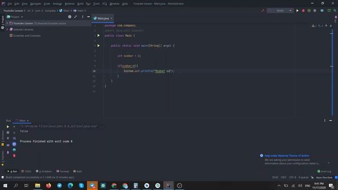
Task: Click the down arrow in Run panel gutter
Action: (14, 132)
